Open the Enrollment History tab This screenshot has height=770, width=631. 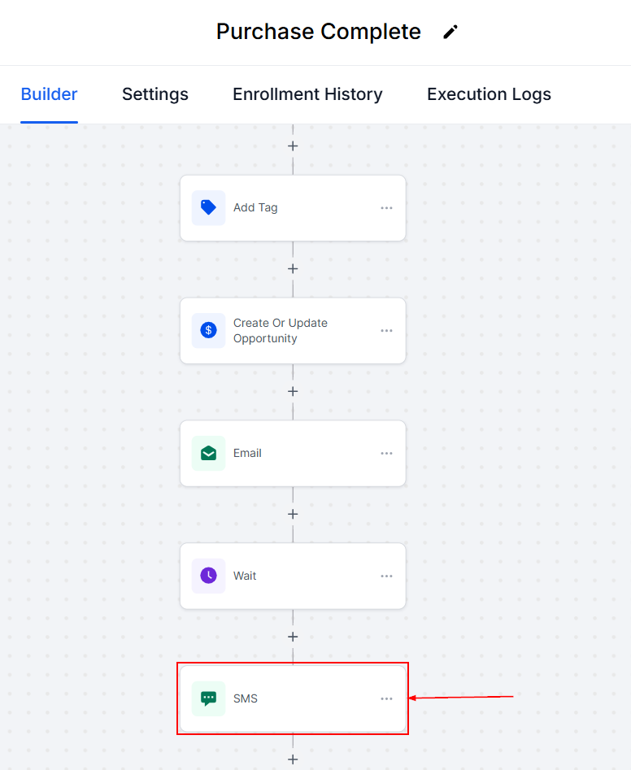point(307,94)
